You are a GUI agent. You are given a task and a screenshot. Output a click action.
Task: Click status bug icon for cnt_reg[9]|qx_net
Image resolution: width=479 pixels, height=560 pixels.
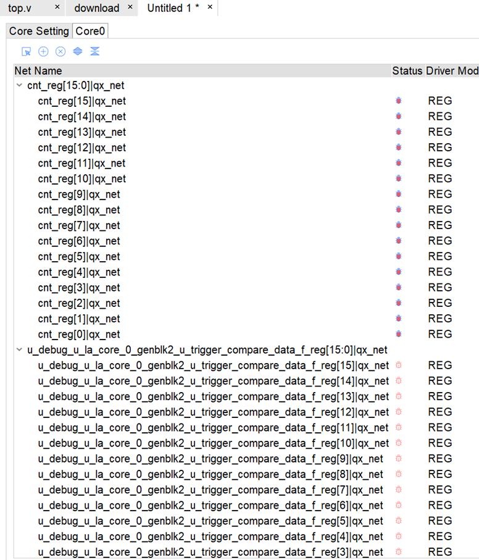pyautogui.click(x=399, y=194)
